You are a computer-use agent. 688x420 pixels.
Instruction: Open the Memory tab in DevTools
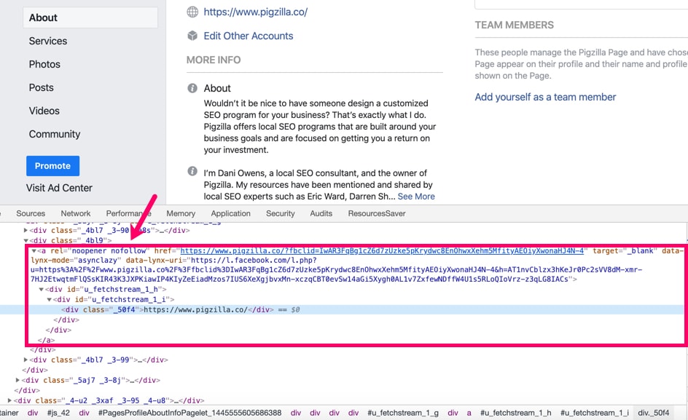pos(180,213)
